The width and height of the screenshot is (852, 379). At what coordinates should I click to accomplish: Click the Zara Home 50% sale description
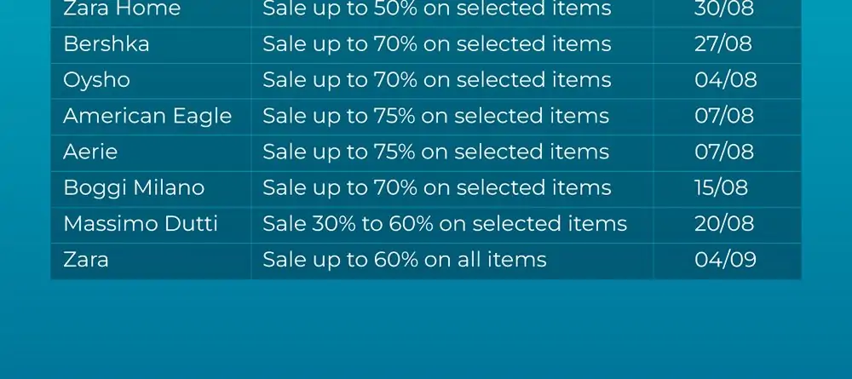[437, 9]
